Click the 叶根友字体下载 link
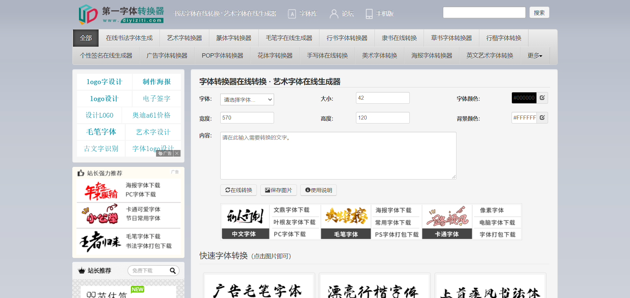630x298 pixels. (294, 222)
